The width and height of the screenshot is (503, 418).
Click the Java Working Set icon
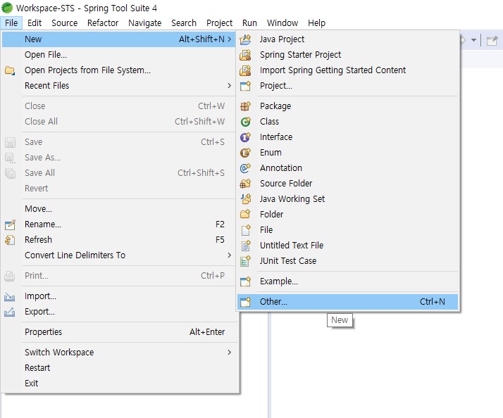246,198
